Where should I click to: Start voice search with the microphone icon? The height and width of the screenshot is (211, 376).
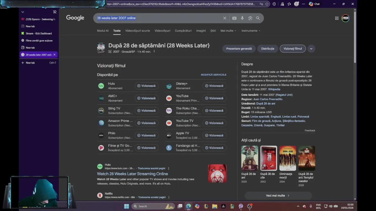click(242, 18)
